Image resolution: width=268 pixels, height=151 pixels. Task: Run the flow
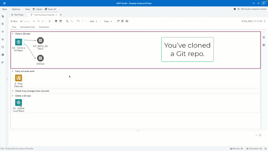pyautogui.click(x=14, y=21)
